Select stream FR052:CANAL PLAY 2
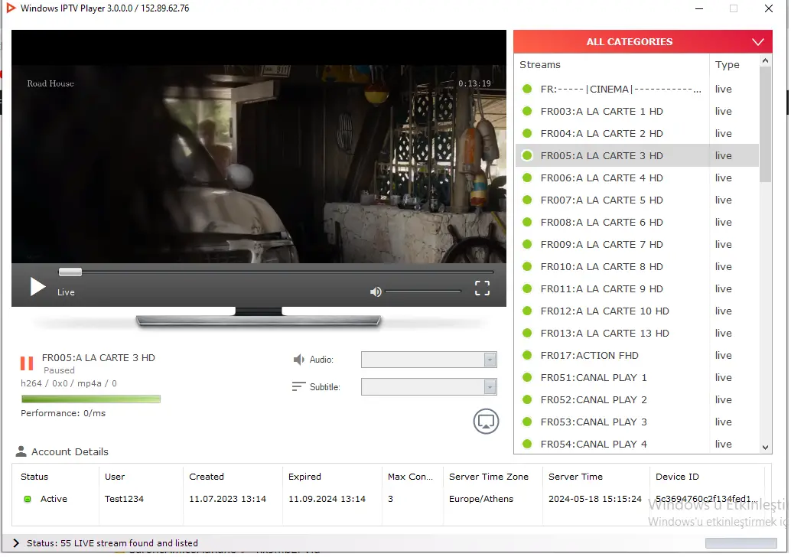The height and width of the screenshot is (557, 791). tap(638, 400)
